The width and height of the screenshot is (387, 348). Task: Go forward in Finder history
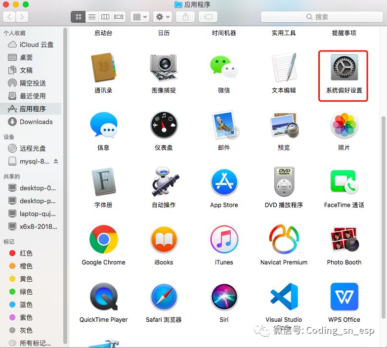(22, 17)
